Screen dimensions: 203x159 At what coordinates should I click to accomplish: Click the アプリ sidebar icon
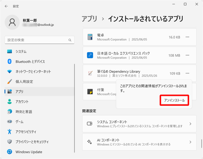[9, 91]
